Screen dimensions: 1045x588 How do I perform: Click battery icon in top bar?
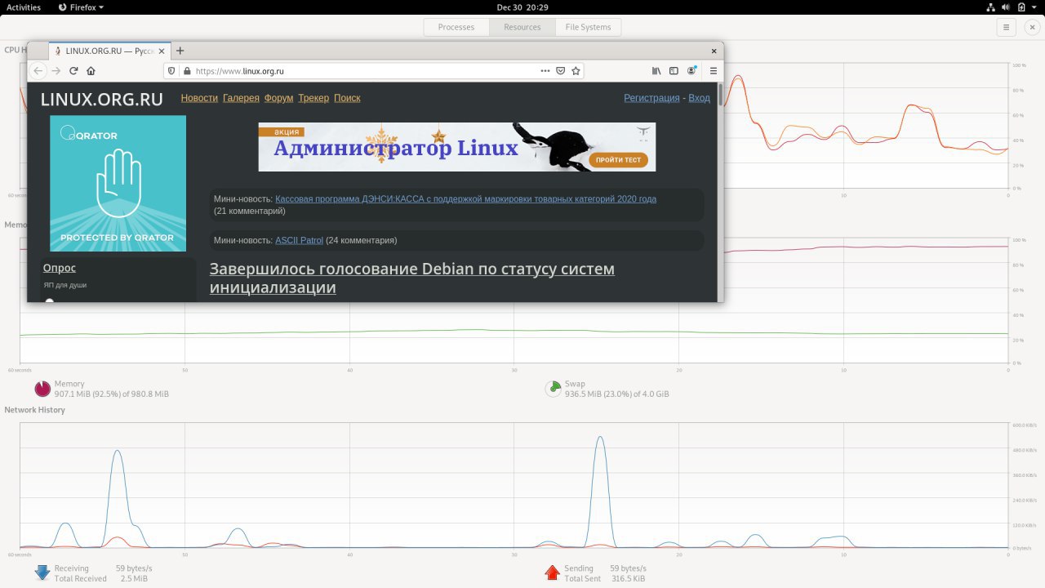click(x=1023, y=7)
